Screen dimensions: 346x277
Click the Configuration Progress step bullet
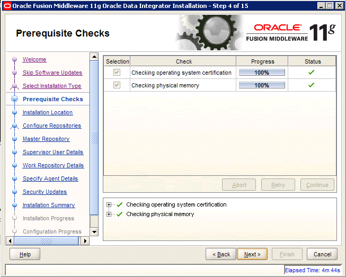[x=14, y=231]
